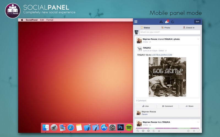Toggle panel mode icon at bottom left
The image size is (220, 137).
(138, 131)
